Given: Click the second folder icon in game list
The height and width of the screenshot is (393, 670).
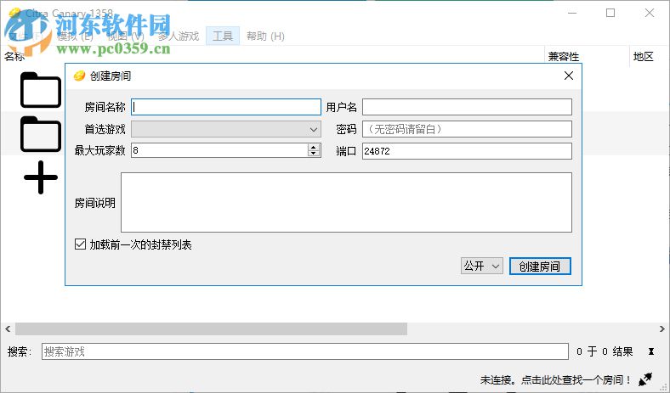Looking at the screenshot, I should pyautogui.click(x=41, y=134).
